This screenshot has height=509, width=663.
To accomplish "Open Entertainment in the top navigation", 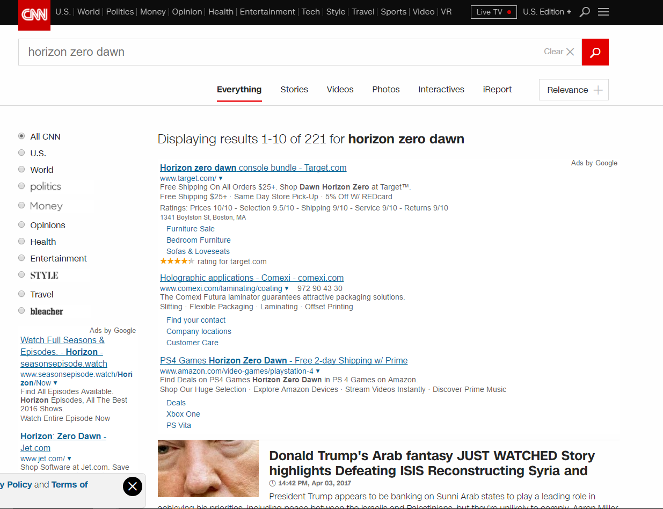I will 267,12.
